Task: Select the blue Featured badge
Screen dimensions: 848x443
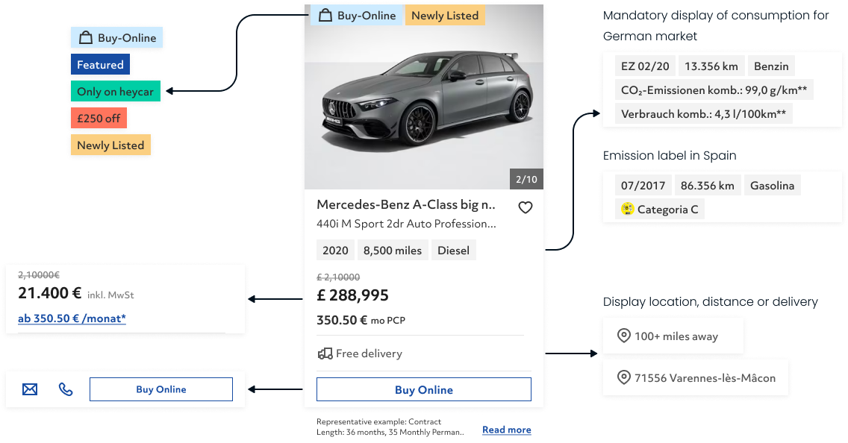Action: (x=100, y=65)
